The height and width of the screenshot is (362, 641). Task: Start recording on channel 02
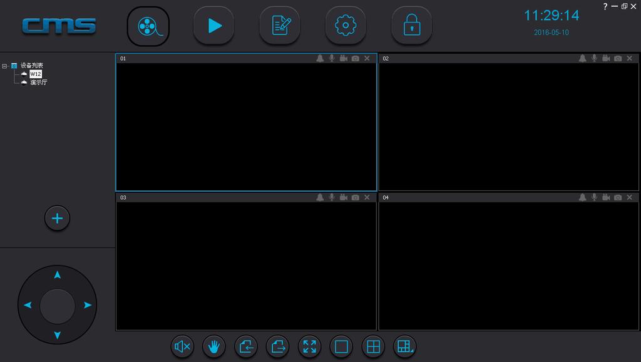[x=606, y=58]
